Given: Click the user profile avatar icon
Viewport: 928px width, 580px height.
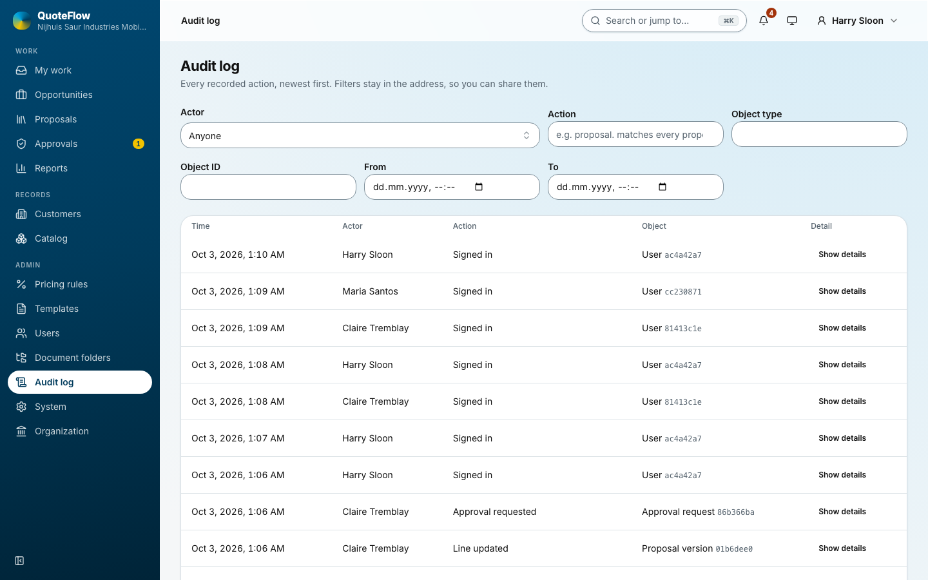Looking at the screenshot, I should pos(822,21).
